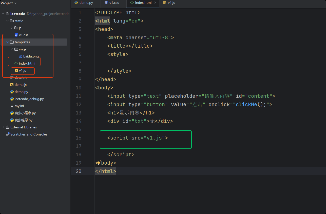326x214 pixels.
Task: Expand the js folder
Action: pyautogui.click(x=12, y=28)
